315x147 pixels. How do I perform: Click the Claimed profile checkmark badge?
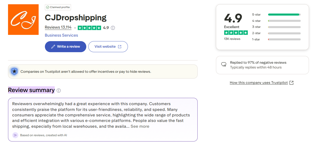(48, 7)
